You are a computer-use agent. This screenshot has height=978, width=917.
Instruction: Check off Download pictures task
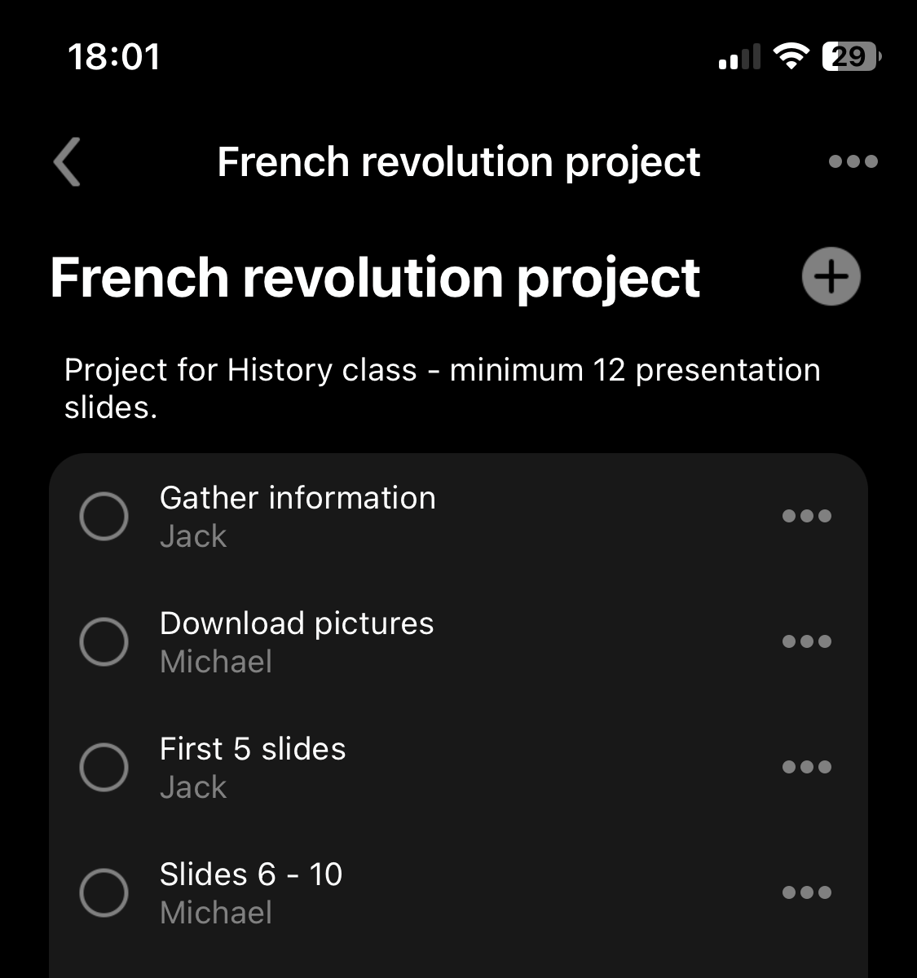click(104, 641)
